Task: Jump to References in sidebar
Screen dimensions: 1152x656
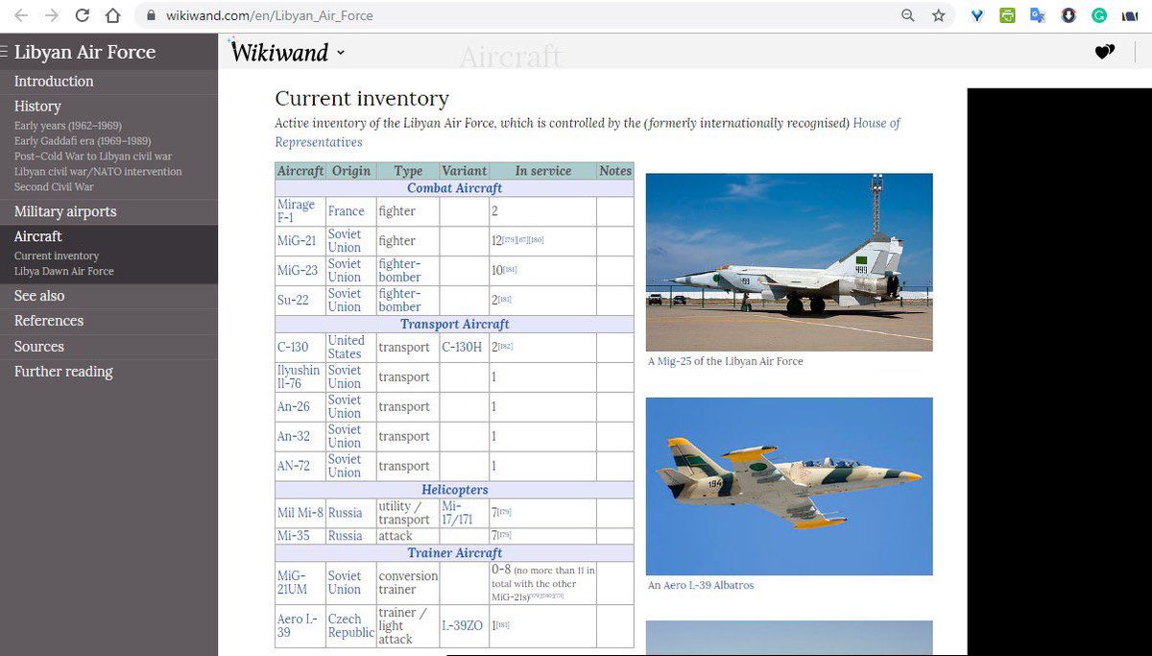Action: [x=49, y=321]
